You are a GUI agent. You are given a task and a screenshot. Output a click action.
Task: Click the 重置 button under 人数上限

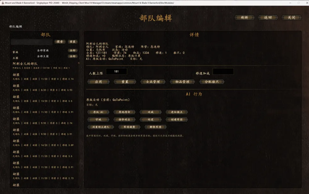[125, 82]
